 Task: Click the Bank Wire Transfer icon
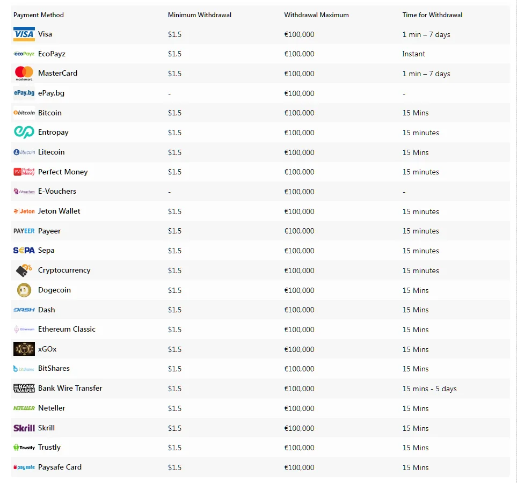pos(24,389)
